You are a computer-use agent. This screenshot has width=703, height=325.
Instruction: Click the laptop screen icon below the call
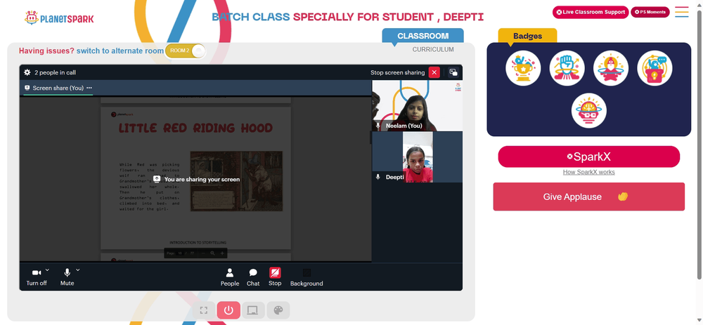(x=253, y=310)
